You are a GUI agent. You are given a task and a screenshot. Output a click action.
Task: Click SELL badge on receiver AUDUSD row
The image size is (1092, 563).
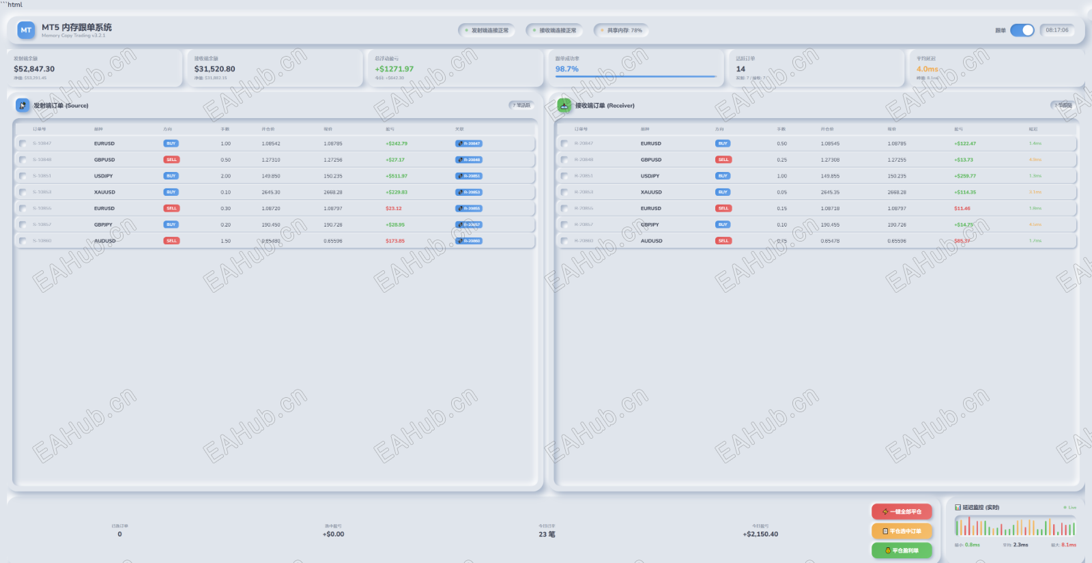tap(723, 241)
